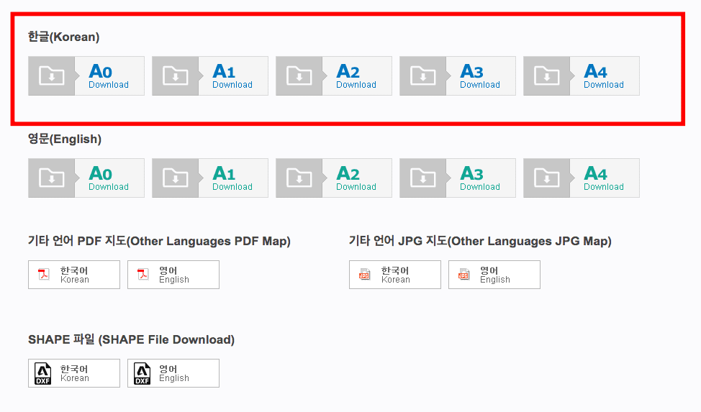This screenshot has height=412, width=701.
Task: Click the Korean A2 download folder icon
Action: click(x=299, y=76)
